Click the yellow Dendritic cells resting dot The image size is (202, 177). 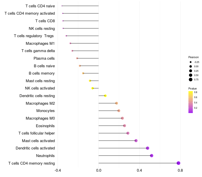tap(105, 96)
